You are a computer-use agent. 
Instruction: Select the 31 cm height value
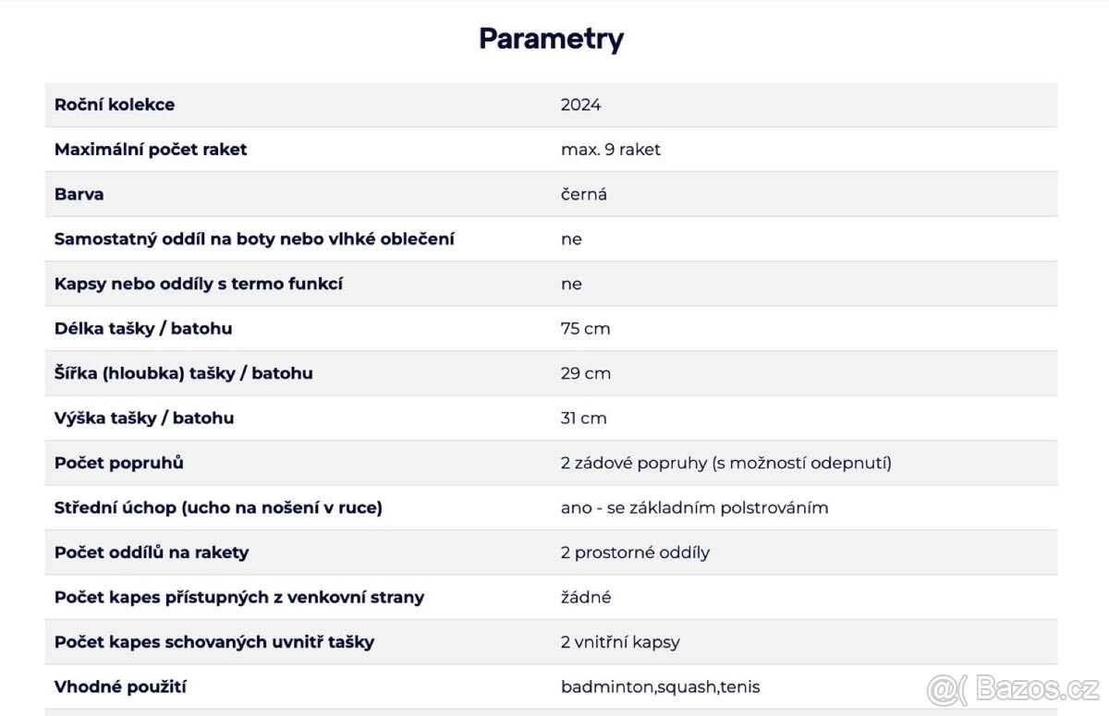(583, 419)
